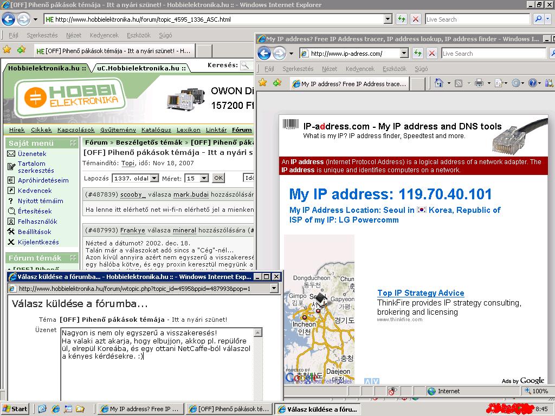Open recent pages dropdown in main window
This screenshot has height=416, width=555.
click(35, 19)
